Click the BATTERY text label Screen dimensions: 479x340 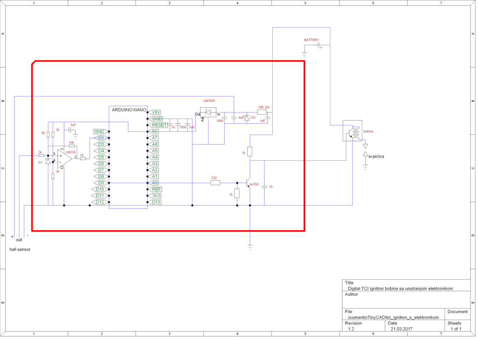point(312,40)
